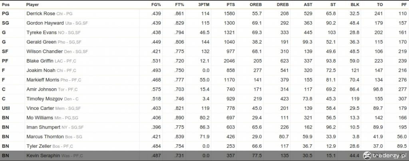Select Vince Carter in Util slot
This screenshot has height=161, width=409.
click(x=40, y=108)
